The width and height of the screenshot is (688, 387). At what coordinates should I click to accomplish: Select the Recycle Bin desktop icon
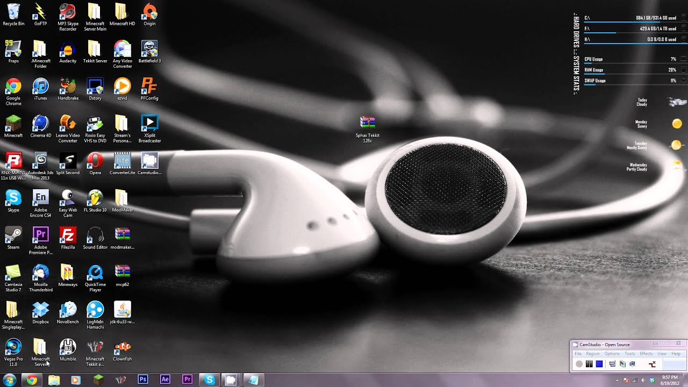pos(13,15)
